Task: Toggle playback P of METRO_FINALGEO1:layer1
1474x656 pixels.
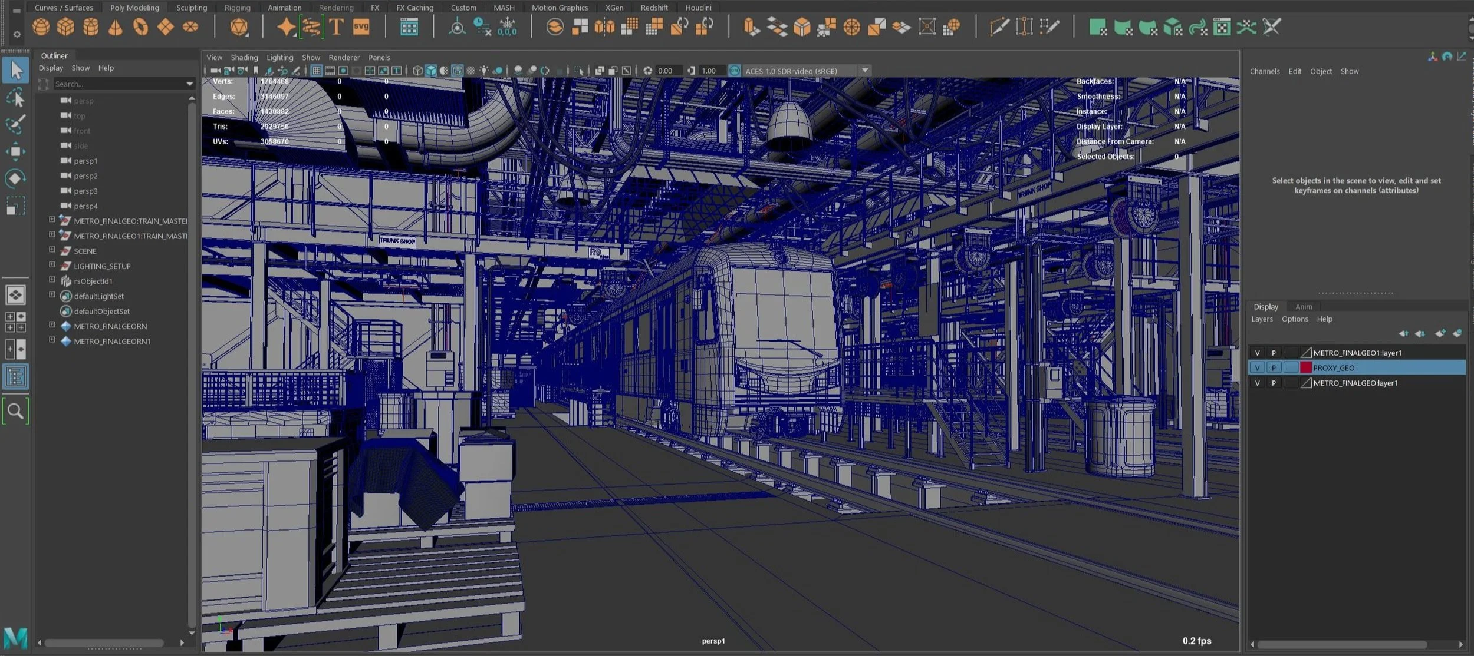Action: pyautogui.click(x=1274, y=353)
